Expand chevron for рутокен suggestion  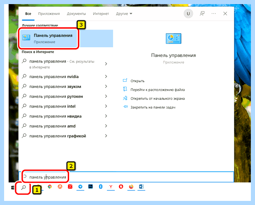[106, 96]
